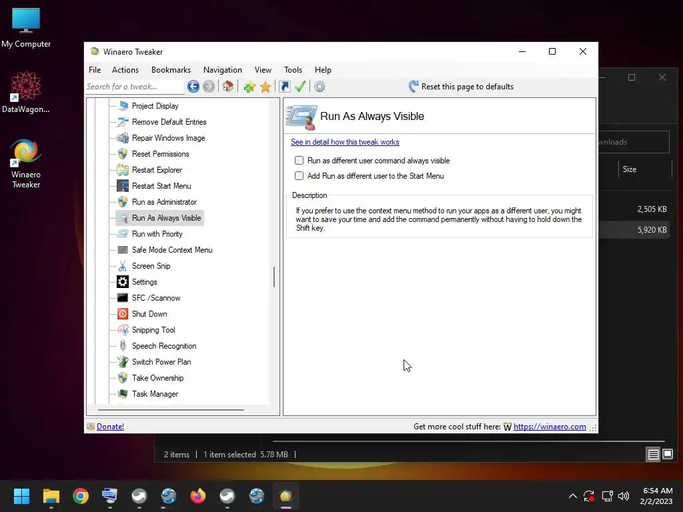Select Reset Permissions tree item
This screenshot has height=512, width=683.
tap(160, 154)
